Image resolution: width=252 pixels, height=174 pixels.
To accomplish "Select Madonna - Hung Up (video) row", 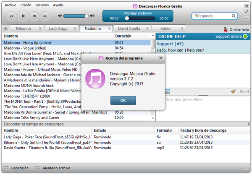I will [76, 43].
